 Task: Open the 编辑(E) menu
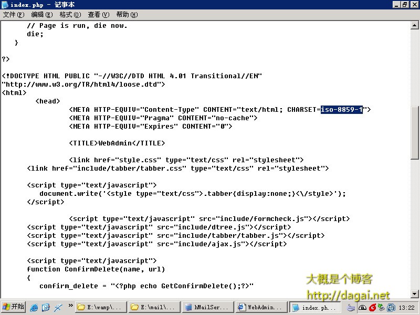[42, 15]
